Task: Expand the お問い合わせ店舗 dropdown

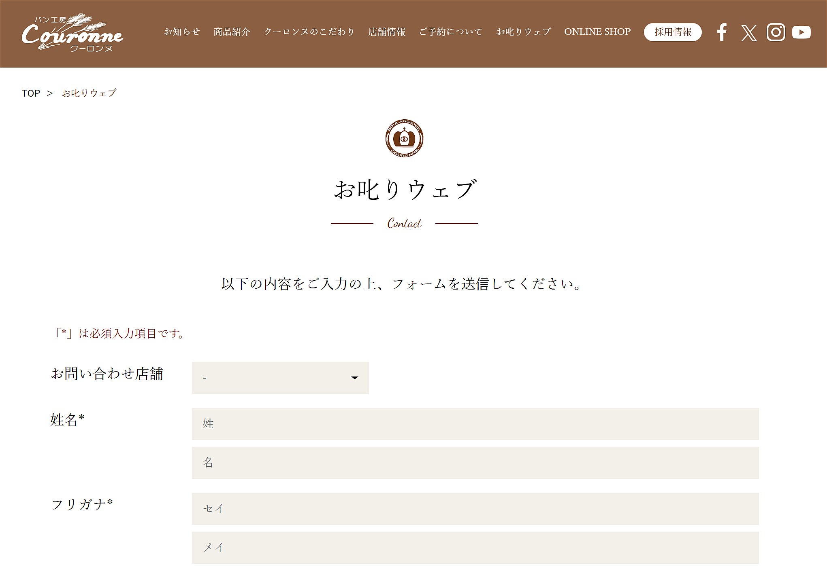Action: click(x=280, y=378)
